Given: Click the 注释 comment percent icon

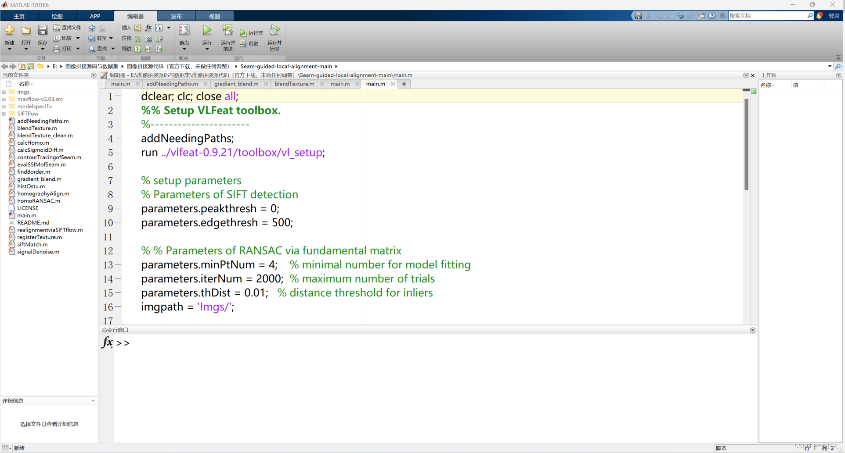Looking at the screenshot, I should coord(138,38).
